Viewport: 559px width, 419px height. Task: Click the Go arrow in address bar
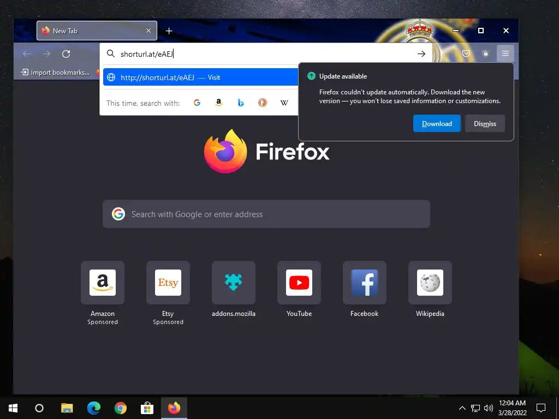pyautogui.click(x=421, y=54)
